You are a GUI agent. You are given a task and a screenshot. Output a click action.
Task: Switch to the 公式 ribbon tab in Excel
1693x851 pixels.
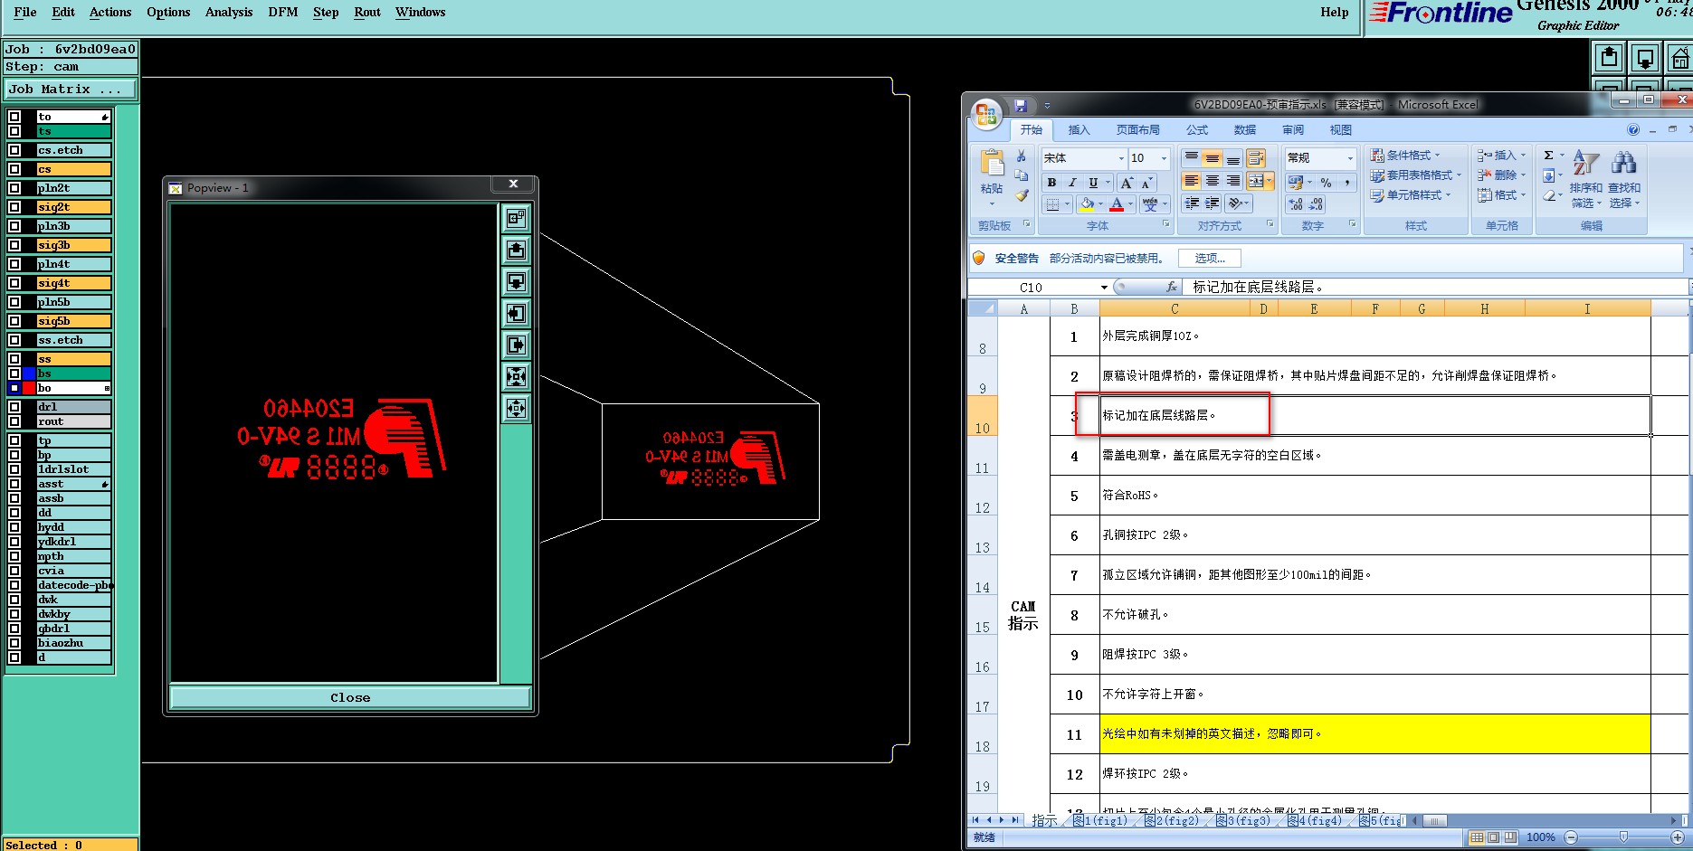point(1197,130)
